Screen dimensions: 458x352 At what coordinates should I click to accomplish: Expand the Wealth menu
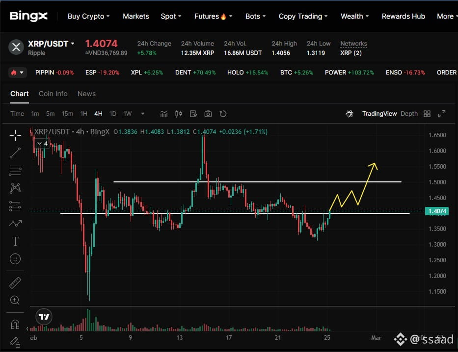pos(354,16)
